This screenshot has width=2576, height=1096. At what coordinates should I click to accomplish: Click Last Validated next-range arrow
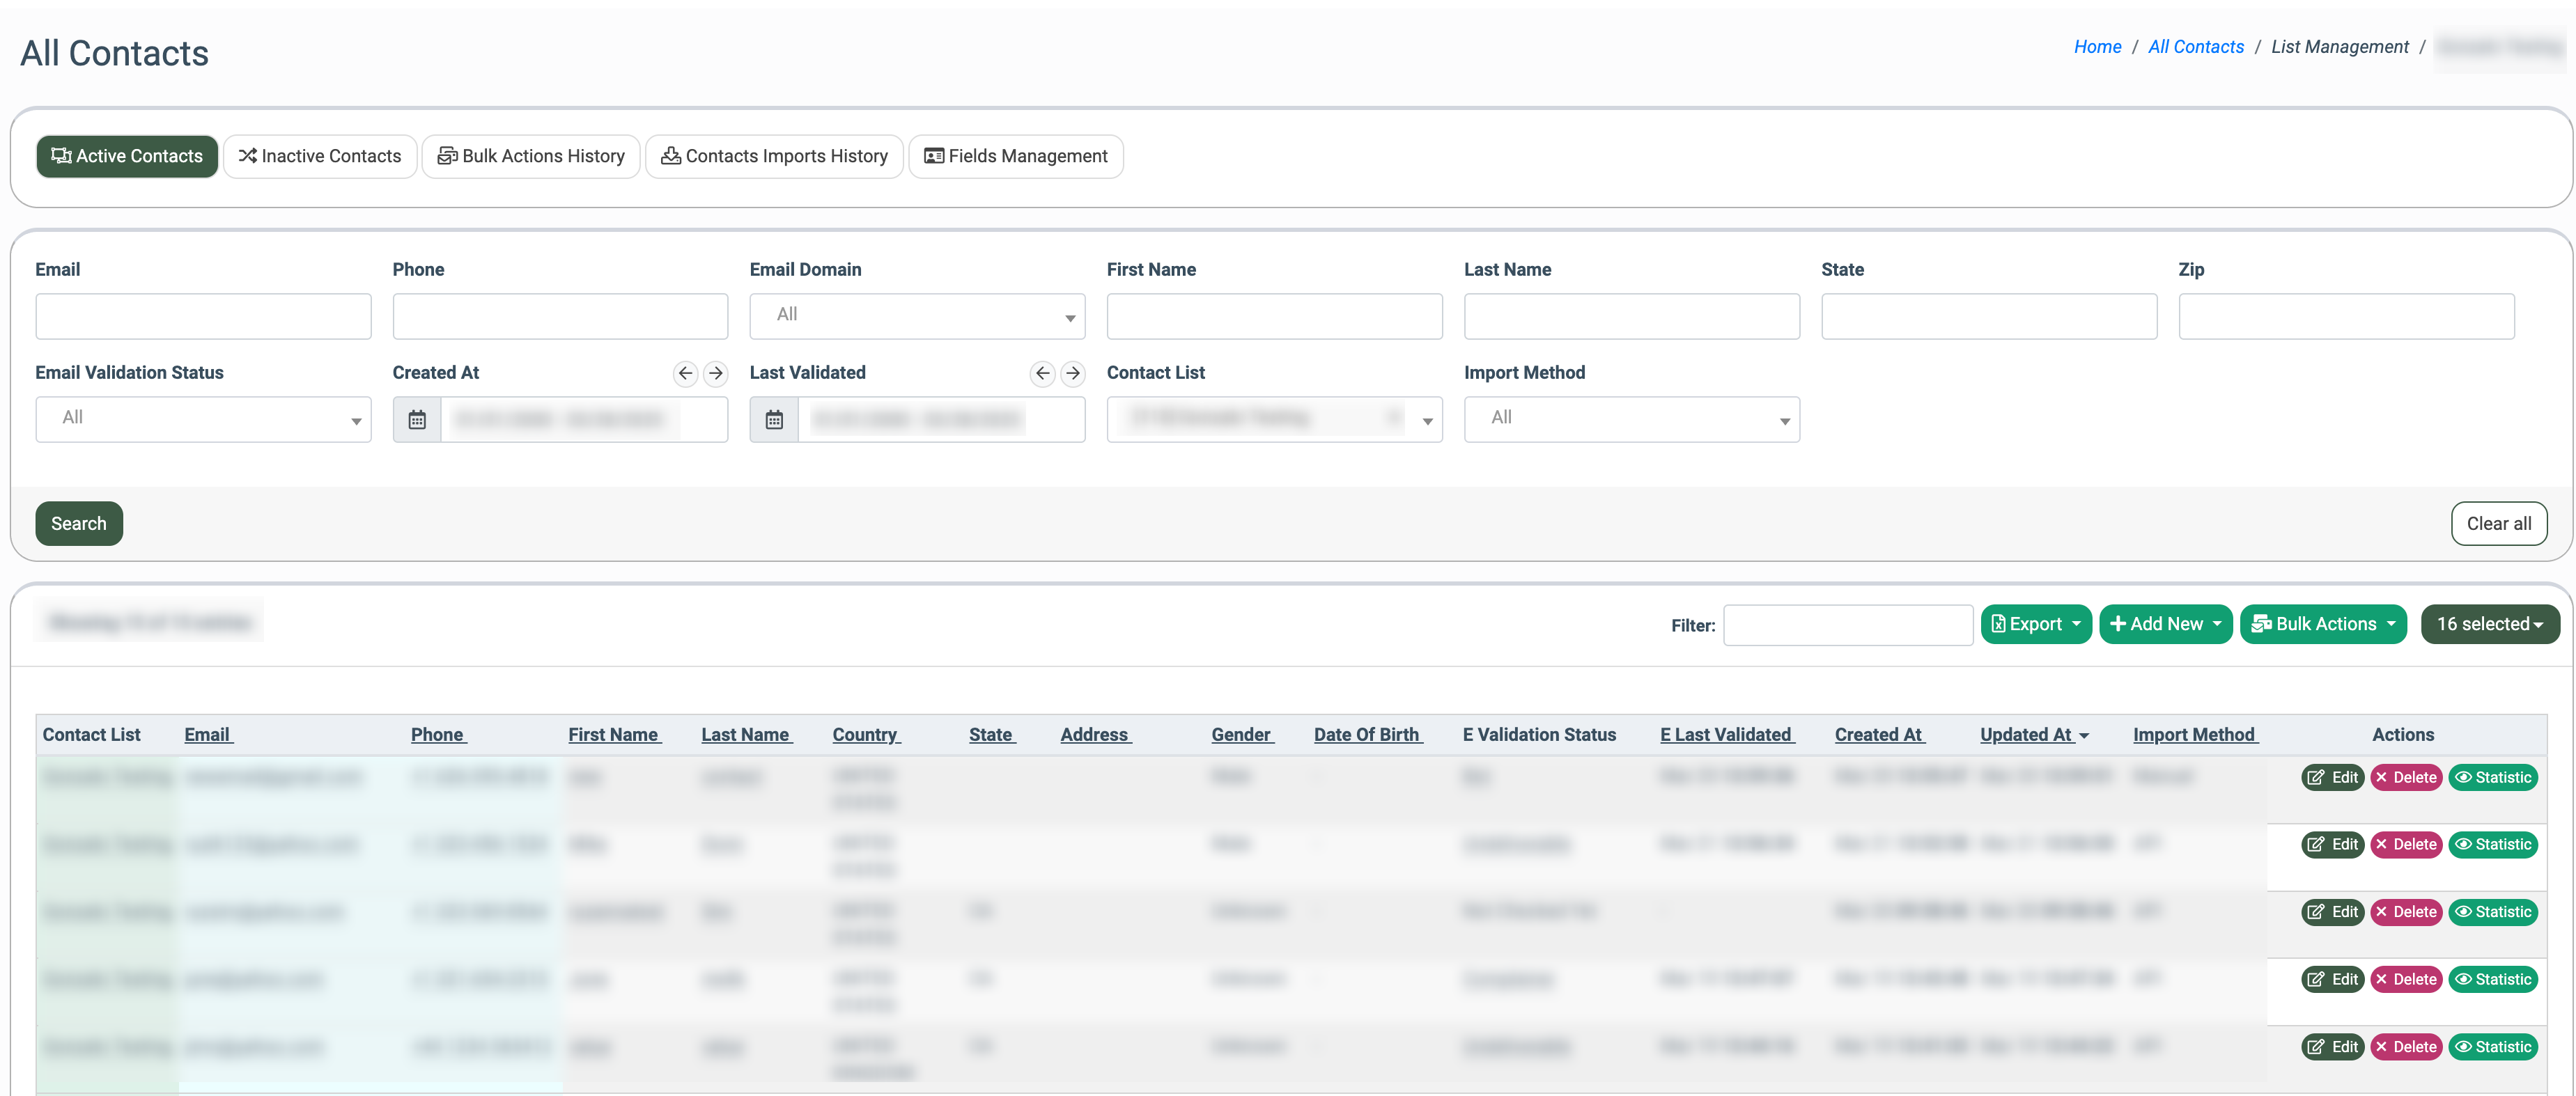point(1073,373)
